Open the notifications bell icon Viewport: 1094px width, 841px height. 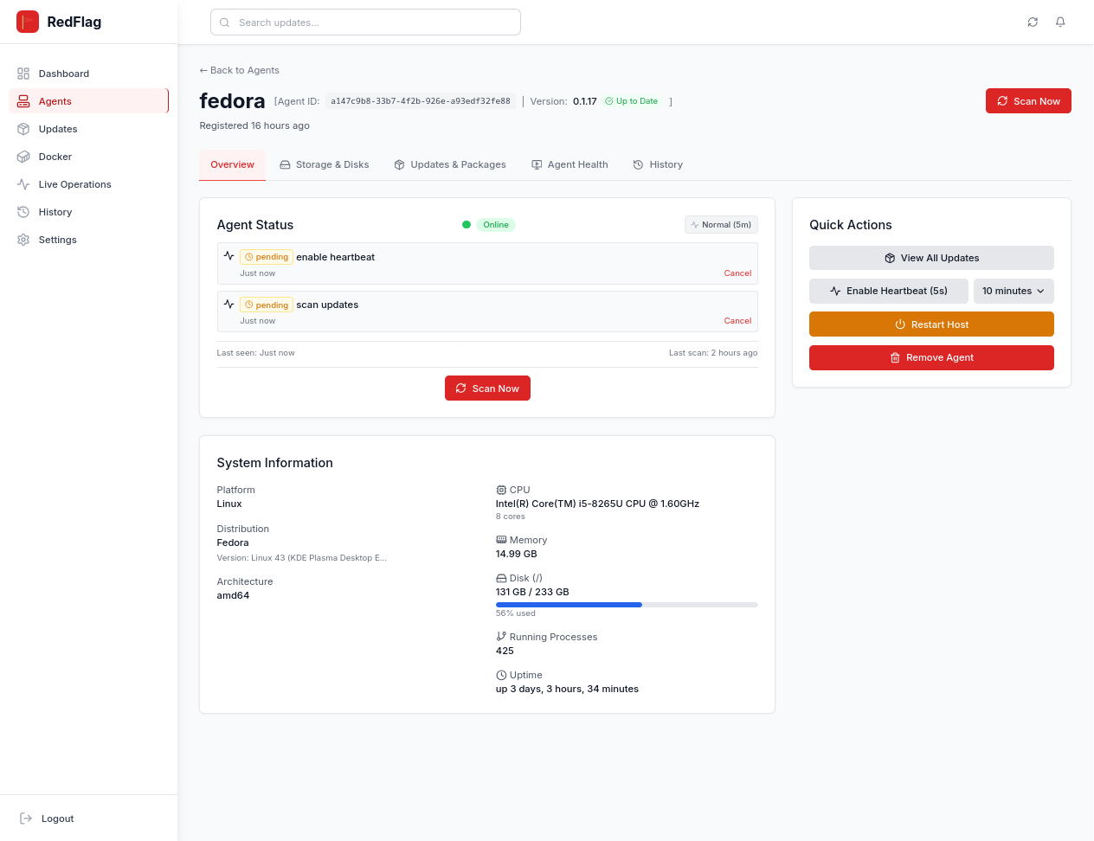[x=1060, y=22]
